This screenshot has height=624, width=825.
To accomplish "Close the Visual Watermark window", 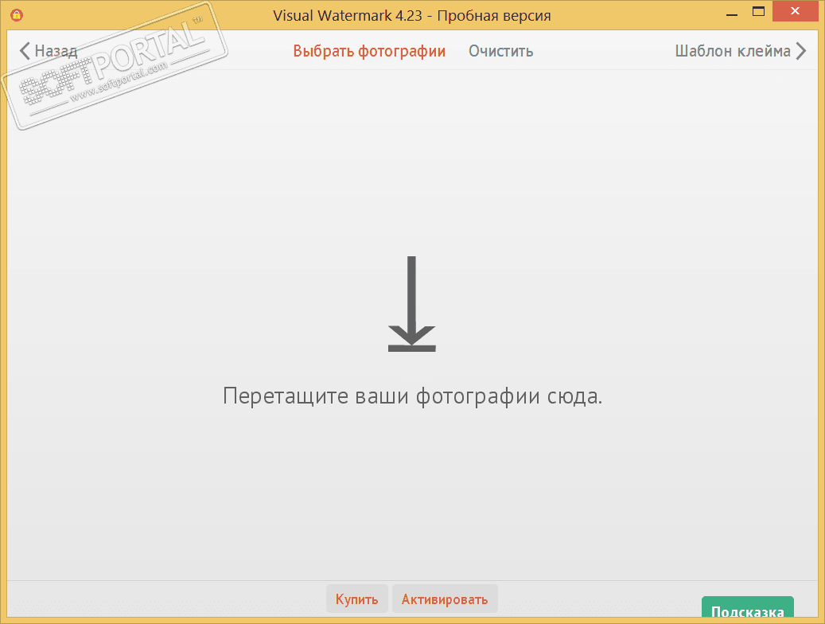I will (795, 11).
